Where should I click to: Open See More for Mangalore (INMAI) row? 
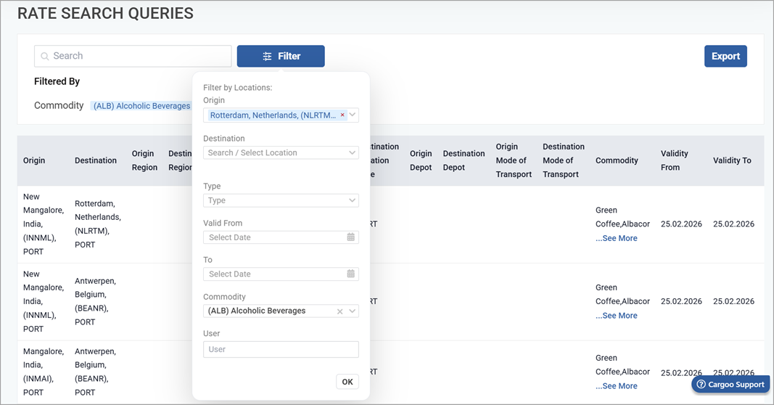616,386
